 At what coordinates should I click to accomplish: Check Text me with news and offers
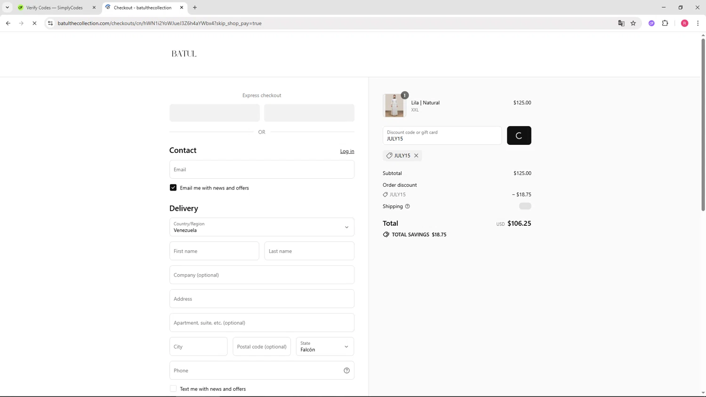173,389
